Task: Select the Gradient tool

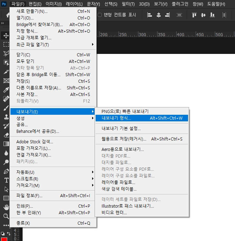Action: pos(6,144)
